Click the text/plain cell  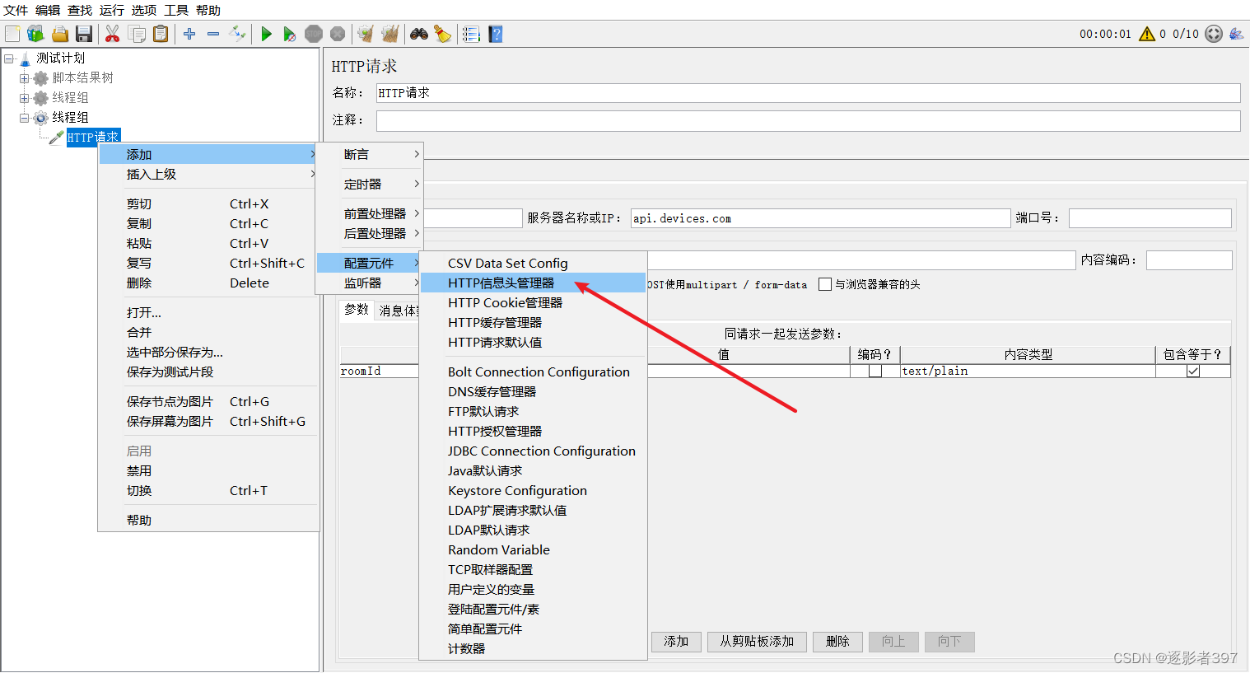(1028, 372)
